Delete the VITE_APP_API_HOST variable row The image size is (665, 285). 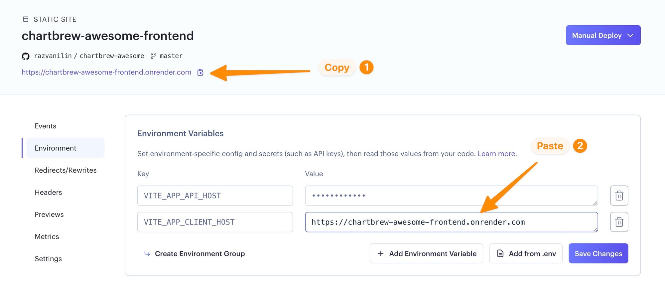[x=619, y=196]
